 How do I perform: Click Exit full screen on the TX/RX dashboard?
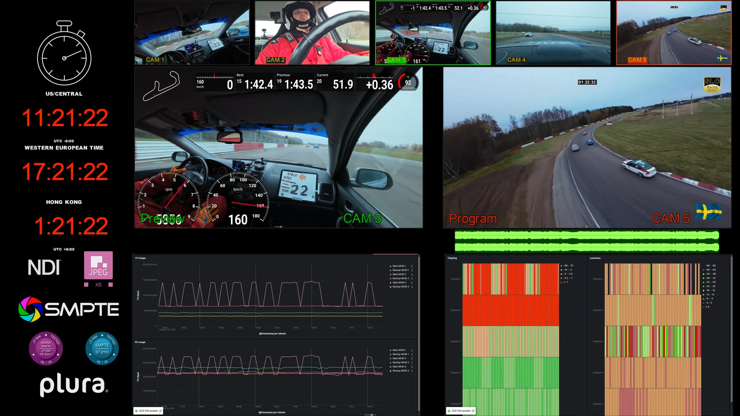pos(148,411)
